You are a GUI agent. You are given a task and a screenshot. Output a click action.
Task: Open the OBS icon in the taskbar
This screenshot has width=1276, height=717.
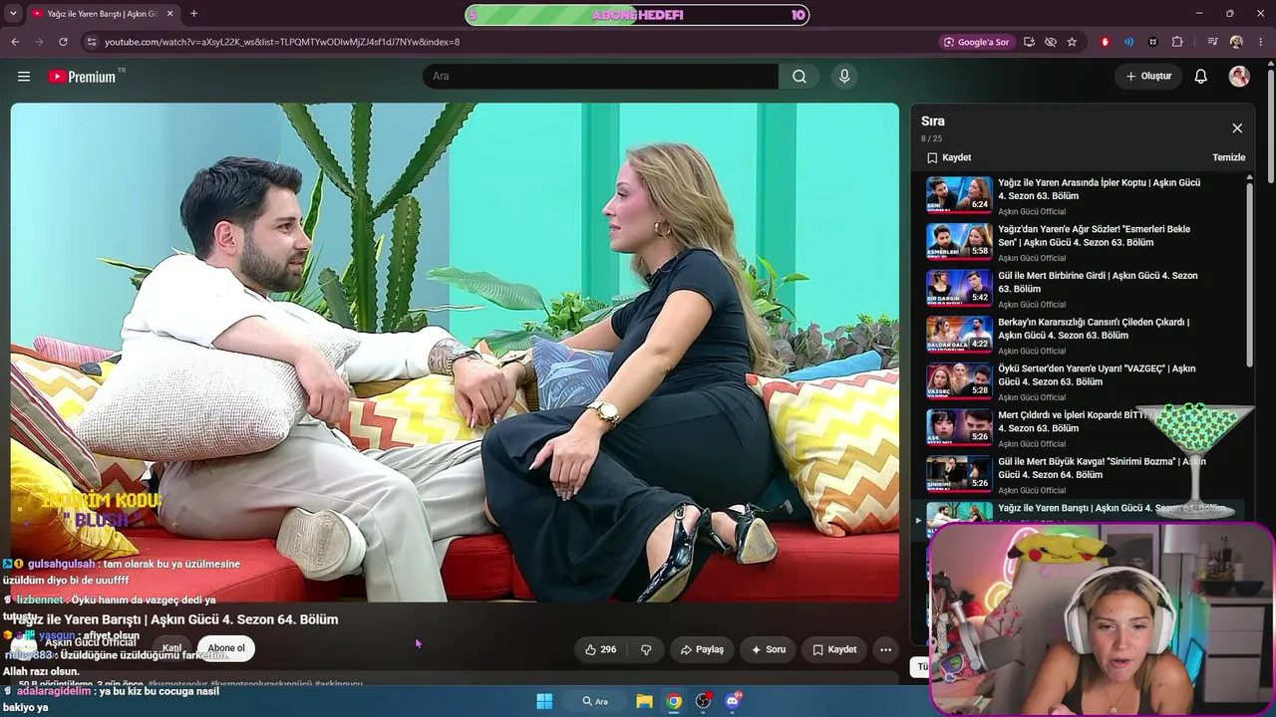[703, 701]
